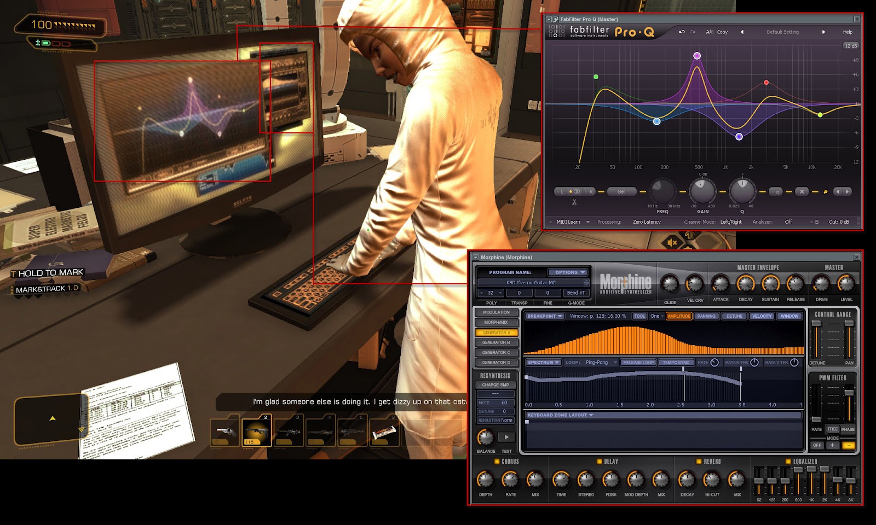Click the Tool icon in Morphine breakpoint bar
876x525 pixels.
click(x=640, y=316)
